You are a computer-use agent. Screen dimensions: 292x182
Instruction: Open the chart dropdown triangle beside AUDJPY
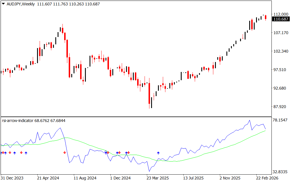[3, 4]
